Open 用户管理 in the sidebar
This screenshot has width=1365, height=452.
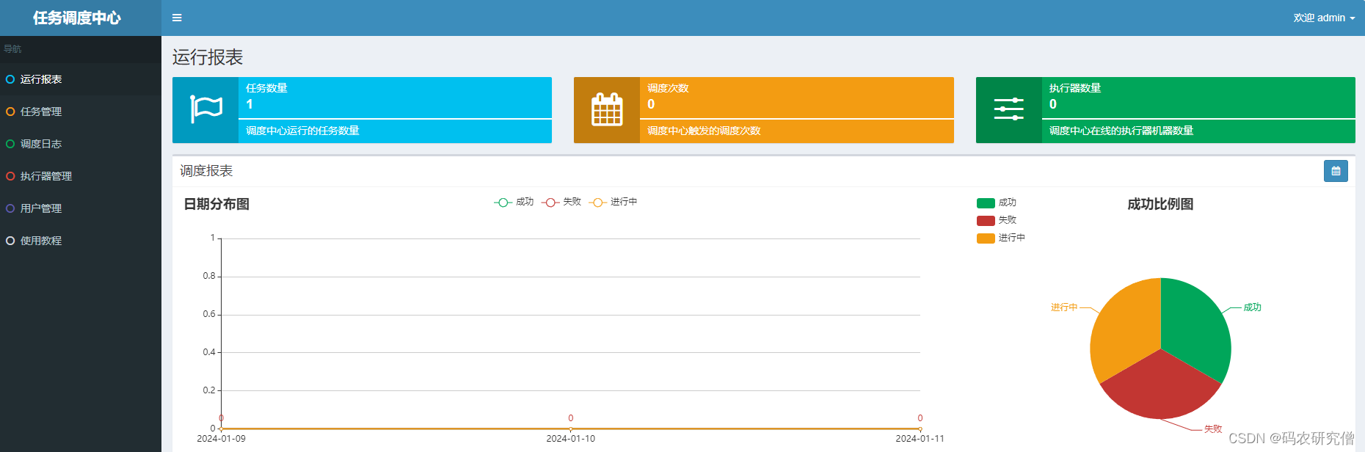tap(81, 208)
